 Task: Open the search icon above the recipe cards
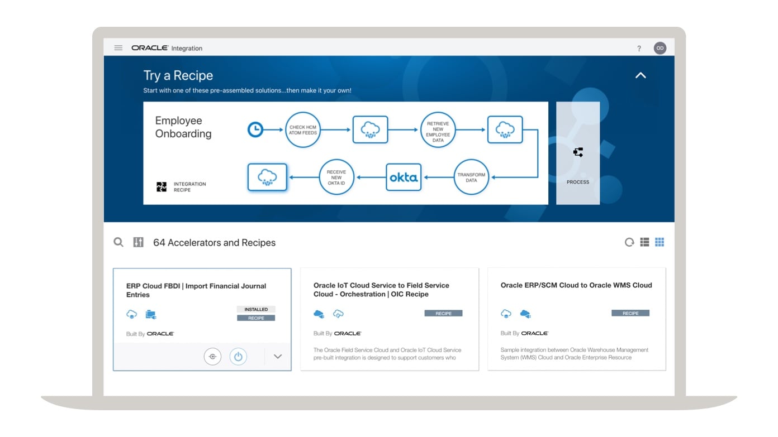click(x=118, y=242)
